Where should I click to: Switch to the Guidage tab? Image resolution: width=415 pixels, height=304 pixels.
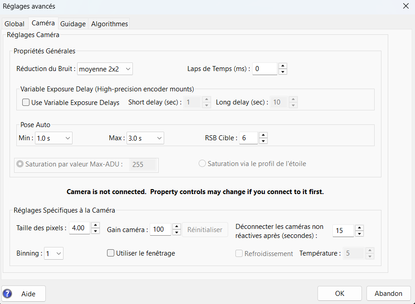tap(73, 24)
